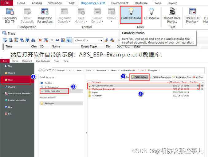This screenshot has height=157, width=208.
Task: Select Desktop in Quick Access
Action: (x=46, y=83)
